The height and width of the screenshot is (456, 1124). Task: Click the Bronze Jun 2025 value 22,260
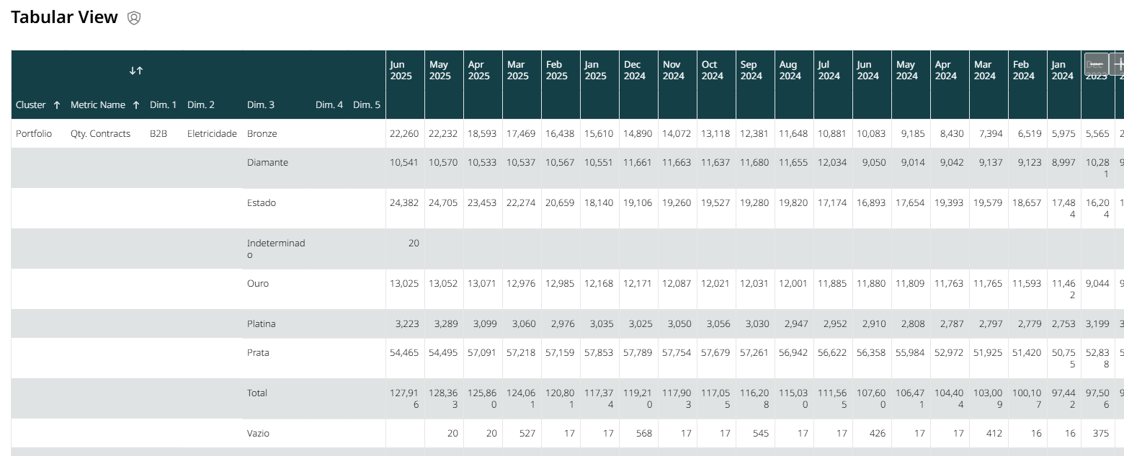[x=404, y=134]
